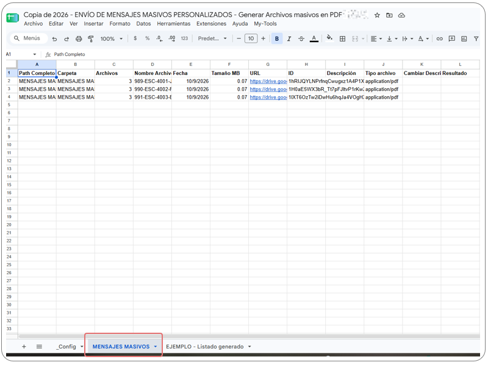Apply currency format with dollar icon
Screen dimensions: 488x365
135,38
